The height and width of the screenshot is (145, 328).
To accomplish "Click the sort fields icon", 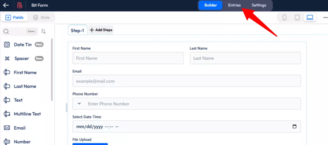I will point(44,31).
